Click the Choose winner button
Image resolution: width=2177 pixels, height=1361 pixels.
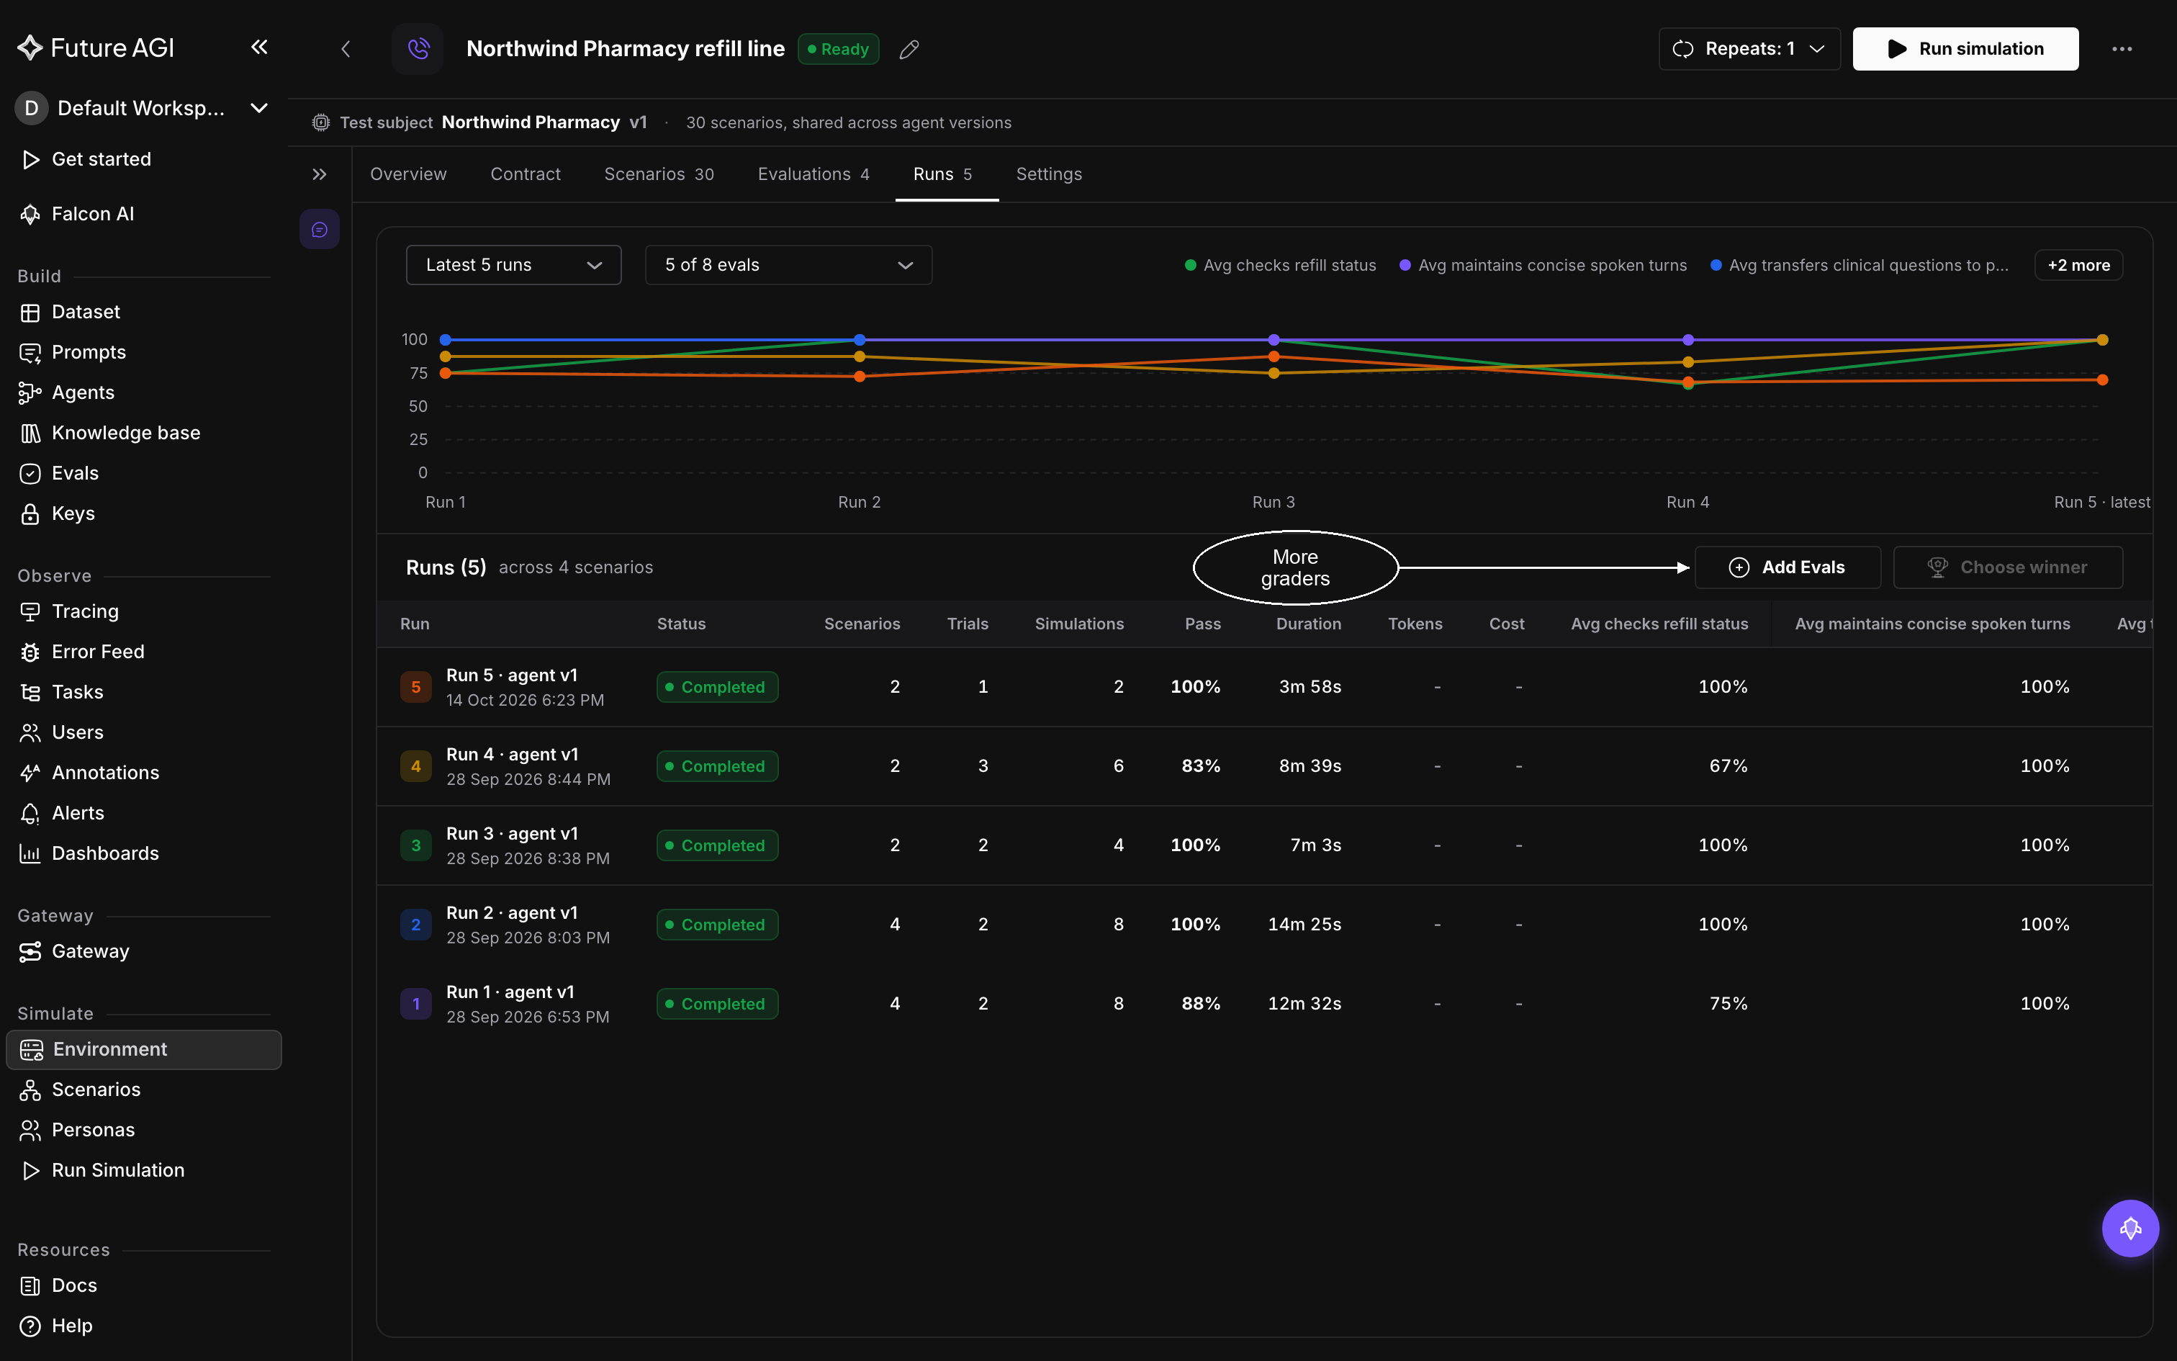pos(2007,568)
